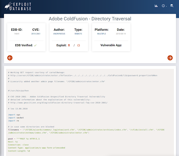Click the '# leo 13.08.2010' comment
Screen dimensions: 179x156
point(18,109)
